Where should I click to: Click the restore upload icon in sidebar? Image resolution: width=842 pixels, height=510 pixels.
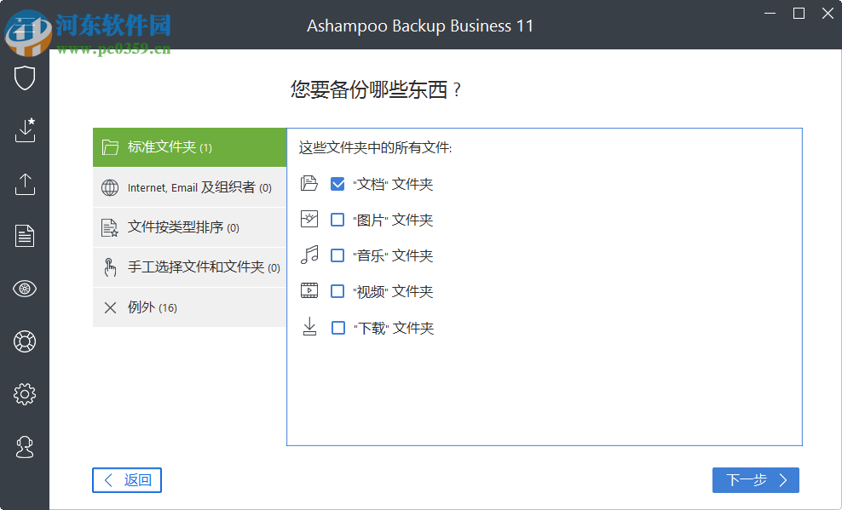pos(25,184)
